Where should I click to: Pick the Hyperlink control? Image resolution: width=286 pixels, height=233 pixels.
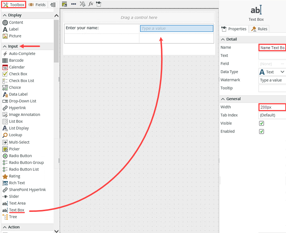click(x=14, y=108)
